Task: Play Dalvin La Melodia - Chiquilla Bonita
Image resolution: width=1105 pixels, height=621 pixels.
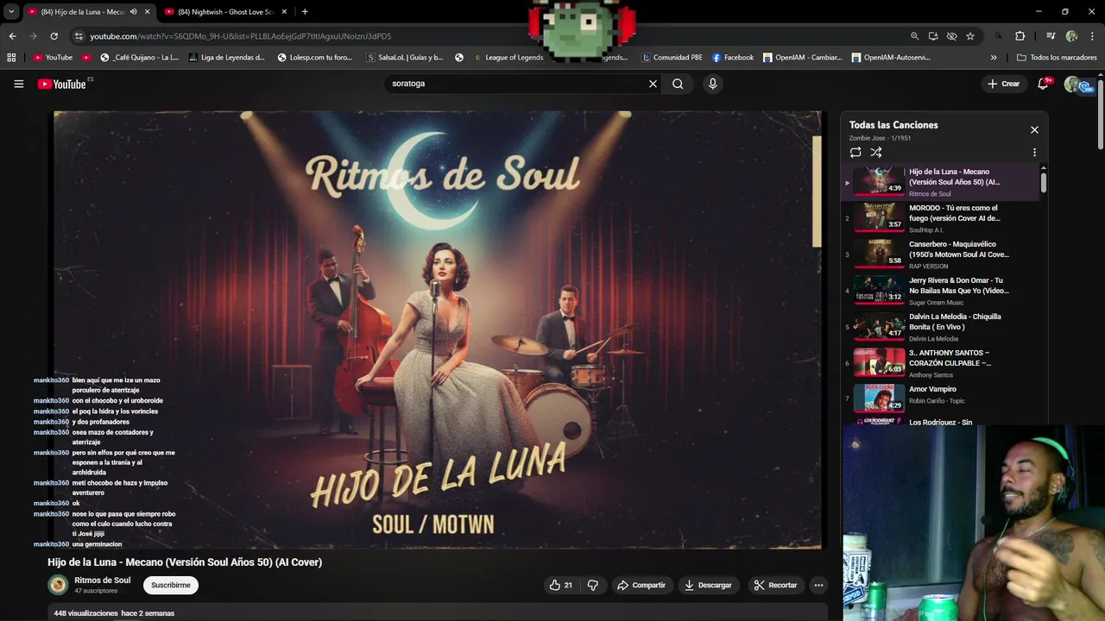Action: coord(941,327)
